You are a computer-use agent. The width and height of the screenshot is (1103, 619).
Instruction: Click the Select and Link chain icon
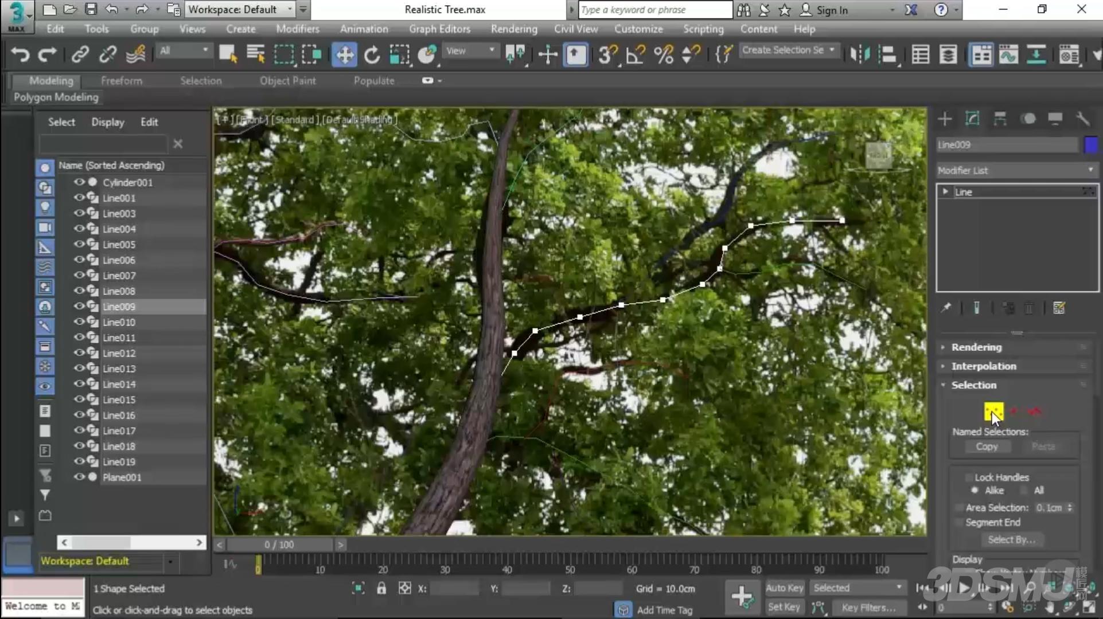(80, 54)
